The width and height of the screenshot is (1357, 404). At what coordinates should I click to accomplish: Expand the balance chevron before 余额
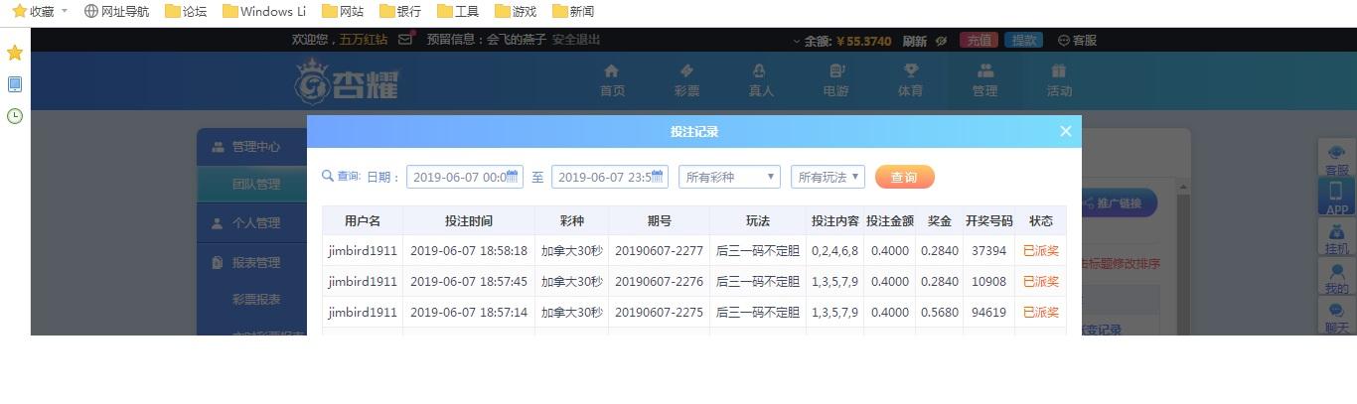pos(797,42)
